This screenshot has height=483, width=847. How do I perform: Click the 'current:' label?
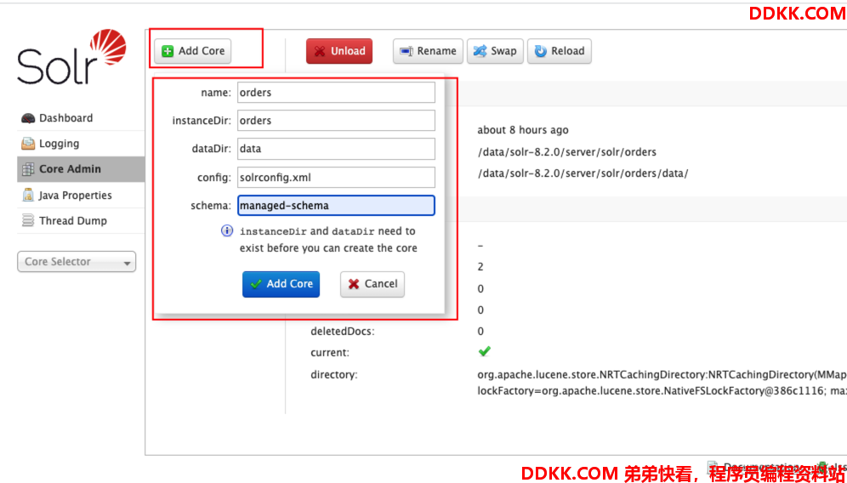(330, 353)
